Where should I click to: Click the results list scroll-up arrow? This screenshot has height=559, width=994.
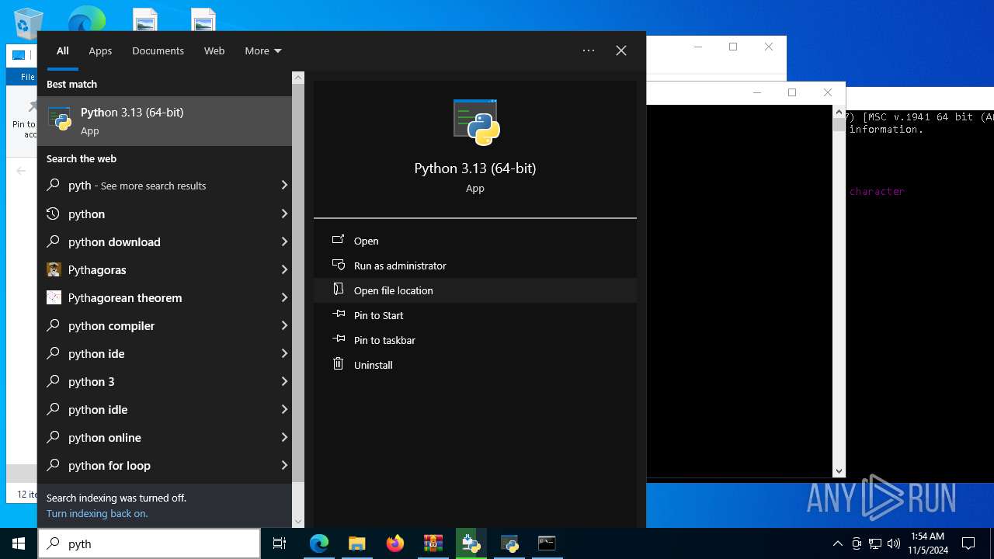click(x=298, y=78)
